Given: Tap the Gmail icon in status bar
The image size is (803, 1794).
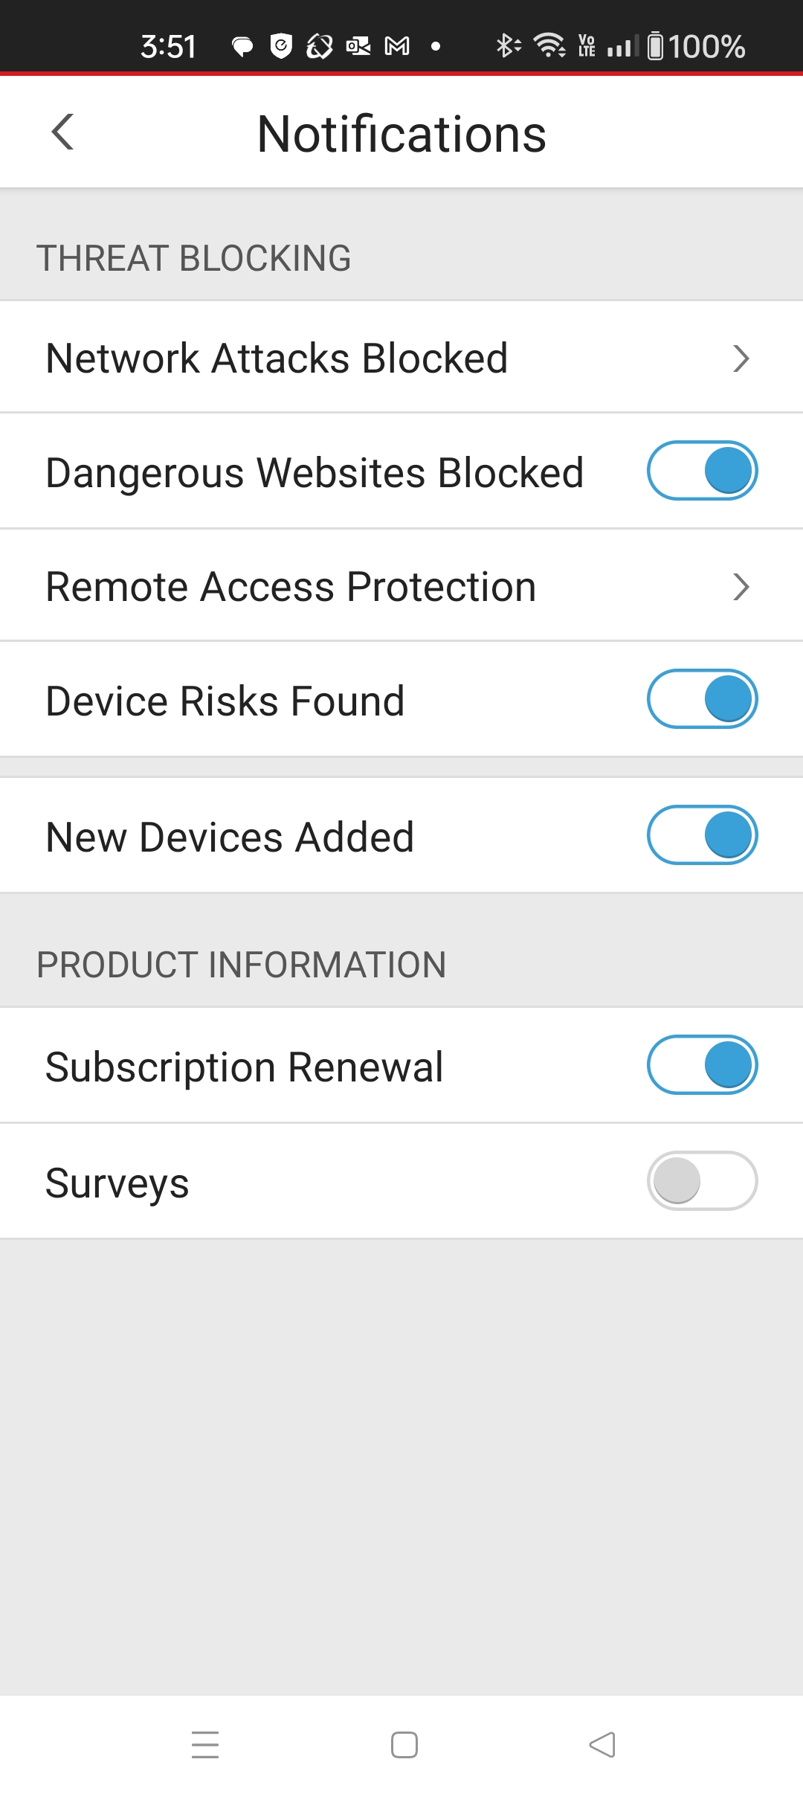Looking at the screenshot, I should (397, 47).
